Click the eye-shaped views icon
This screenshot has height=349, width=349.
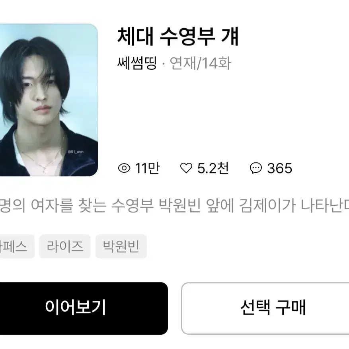pos(124,168)
